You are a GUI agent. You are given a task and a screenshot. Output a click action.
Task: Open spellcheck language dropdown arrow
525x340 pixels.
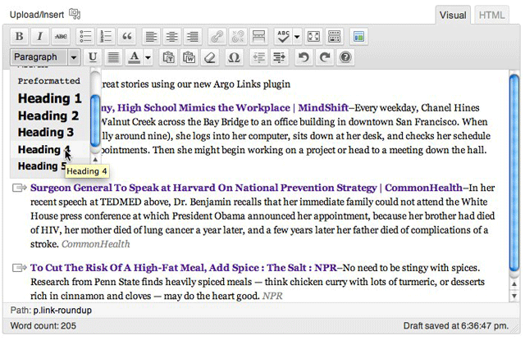click(297, 36)
